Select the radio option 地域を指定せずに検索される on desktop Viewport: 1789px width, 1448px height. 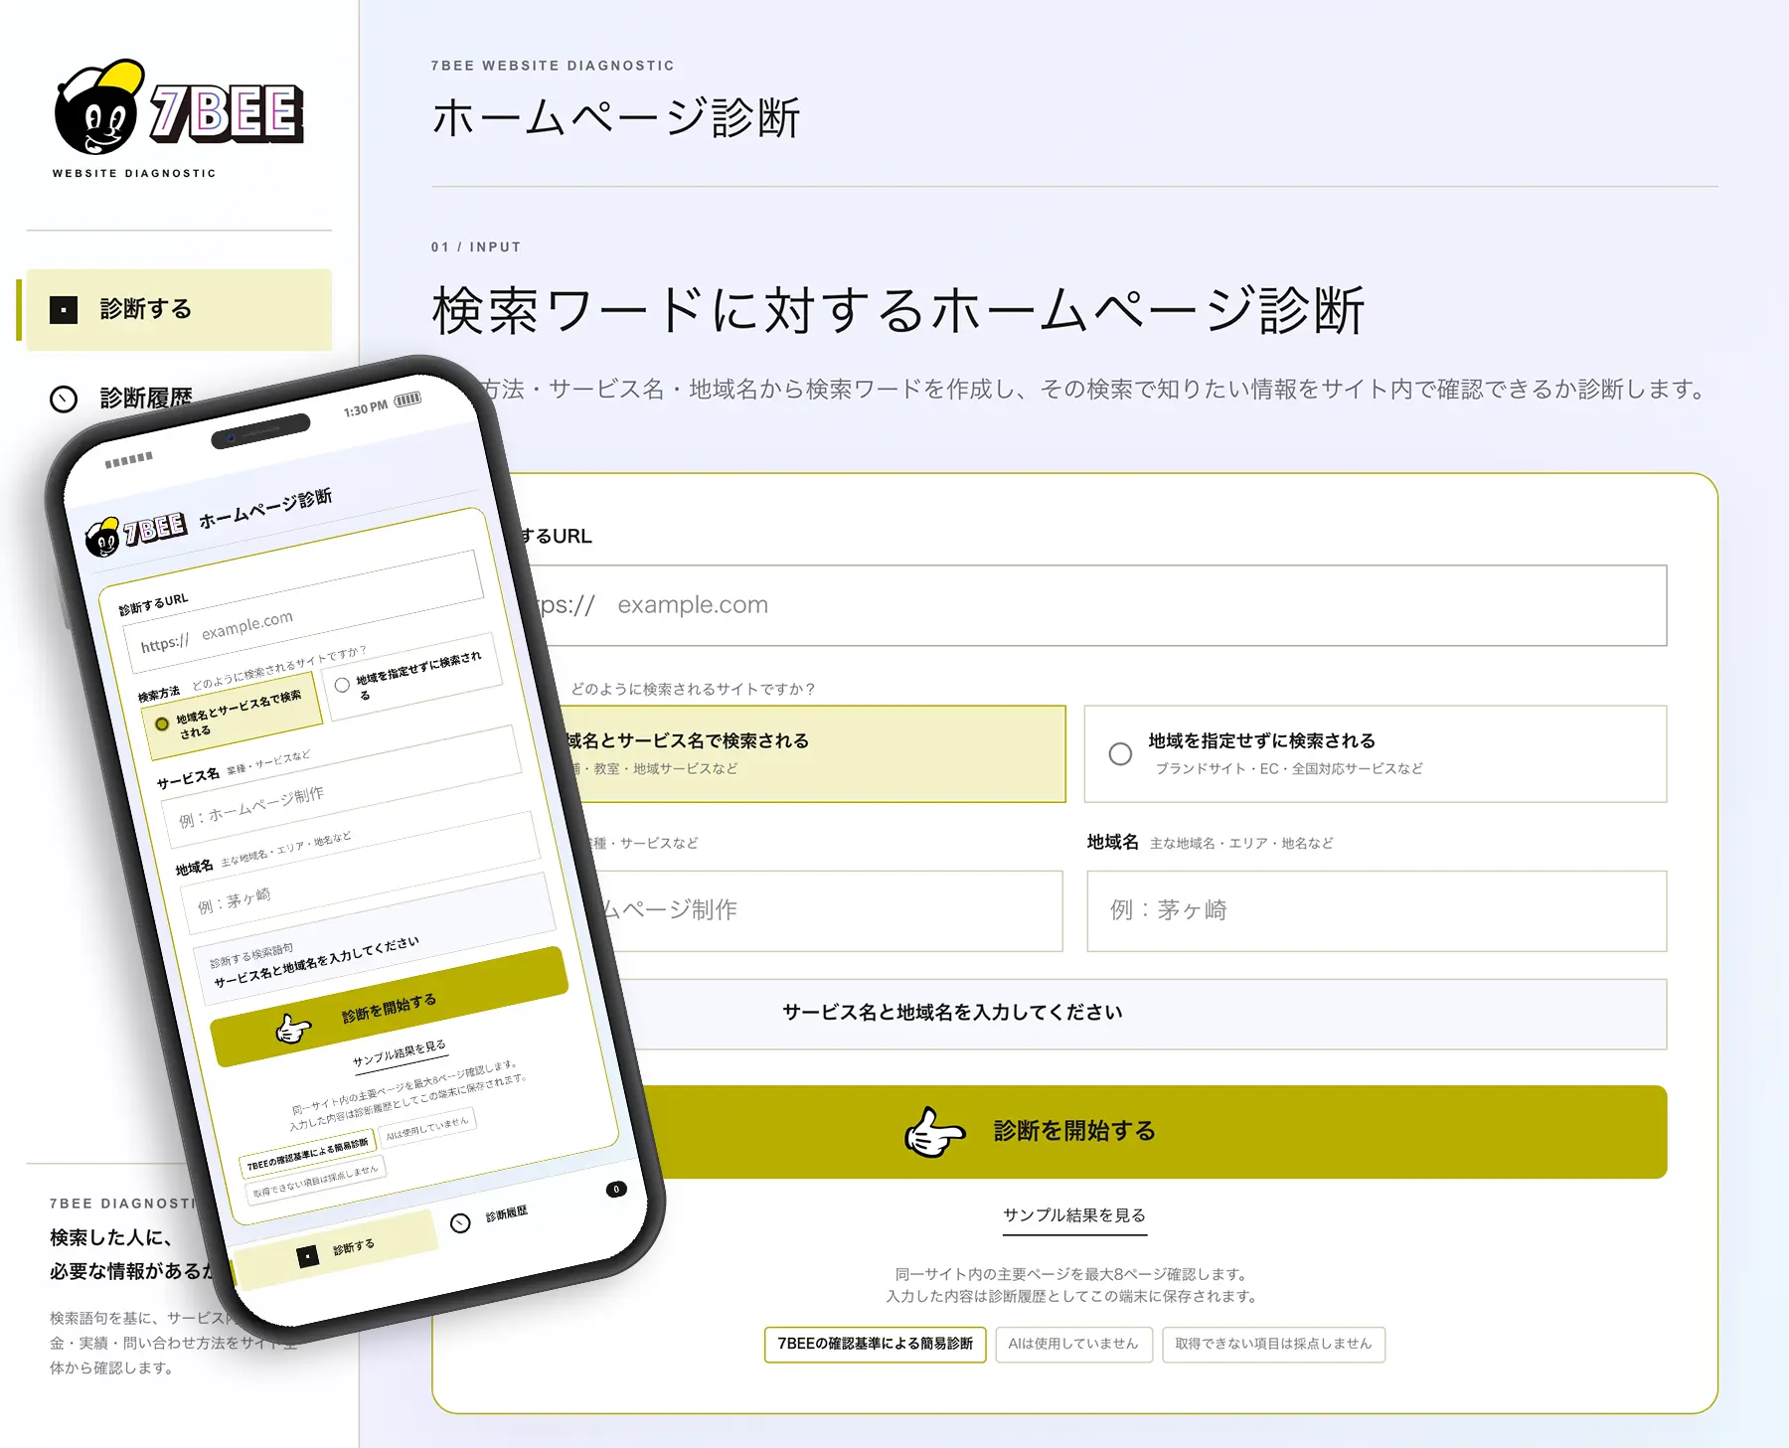pos(1376,754)
